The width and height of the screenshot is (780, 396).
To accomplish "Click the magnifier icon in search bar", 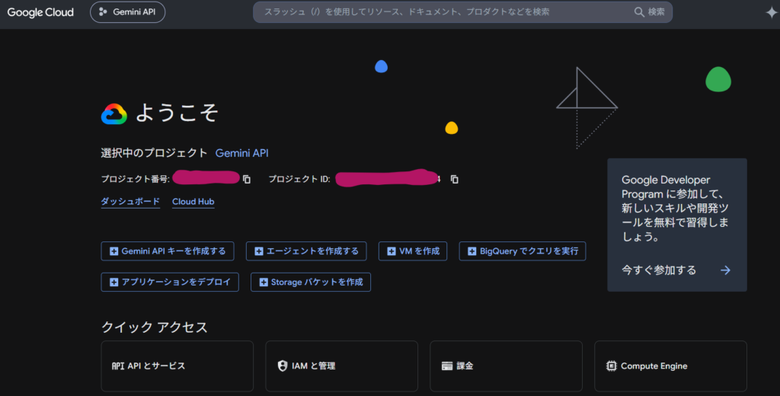I will click(x=639, y=12).
